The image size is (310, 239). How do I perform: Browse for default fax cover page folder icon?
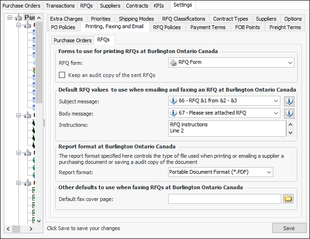point(288,199)
